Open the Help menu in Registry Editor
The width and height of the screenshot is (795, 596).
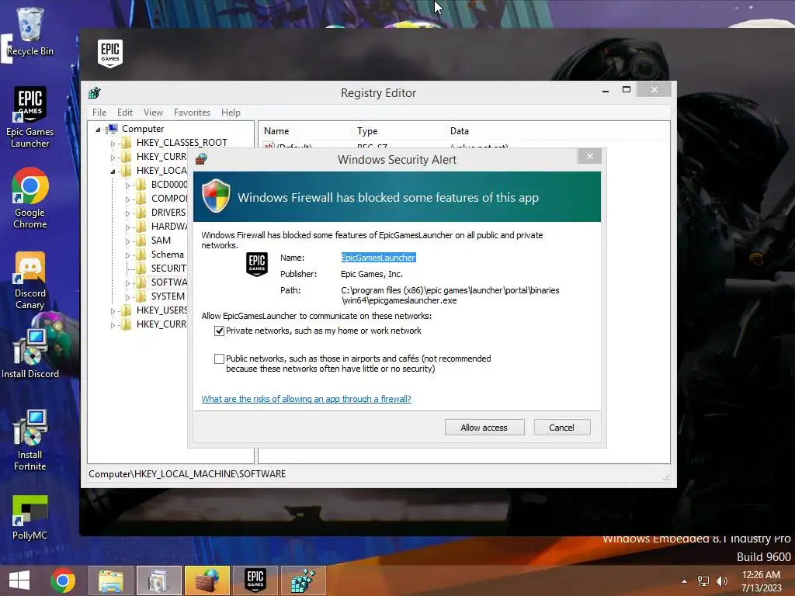[231, 113]
